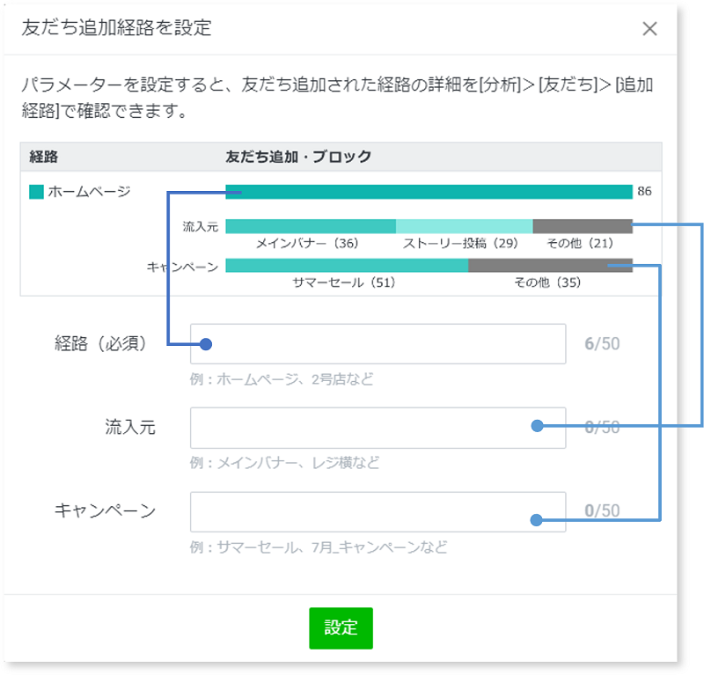Click the blue callout dot in 経路 field
This screenshot has height=675, width=704.
click(x=206, y=344)
